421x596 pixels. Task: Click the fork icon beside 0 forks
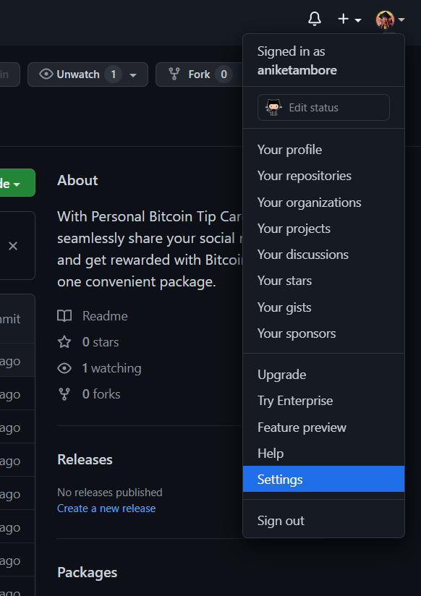click(x=64, y=394)
